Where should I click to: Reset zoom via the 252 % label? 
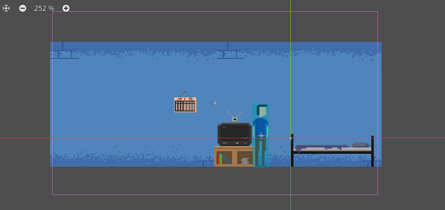click(x=44, y=9)
